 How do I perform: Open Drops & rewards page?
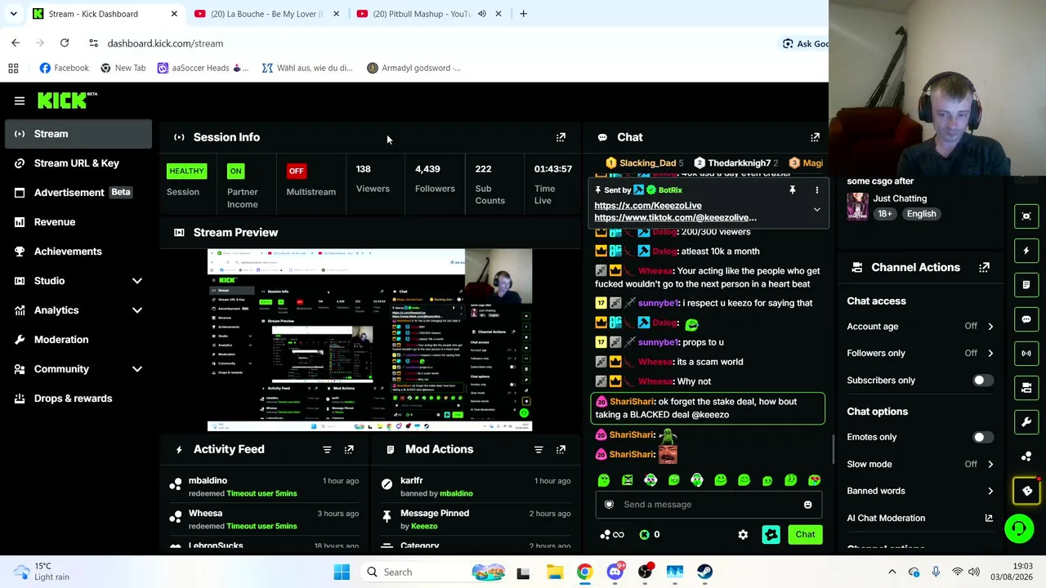[78, 399]
